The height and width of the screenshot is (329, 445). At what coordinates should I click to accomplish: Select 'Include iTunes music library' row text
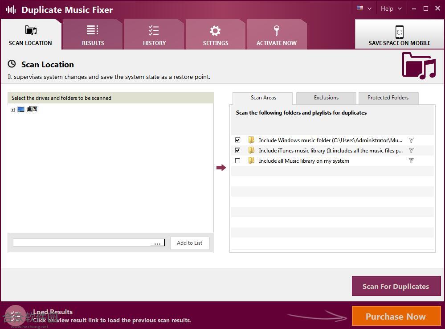coord(331,151)
